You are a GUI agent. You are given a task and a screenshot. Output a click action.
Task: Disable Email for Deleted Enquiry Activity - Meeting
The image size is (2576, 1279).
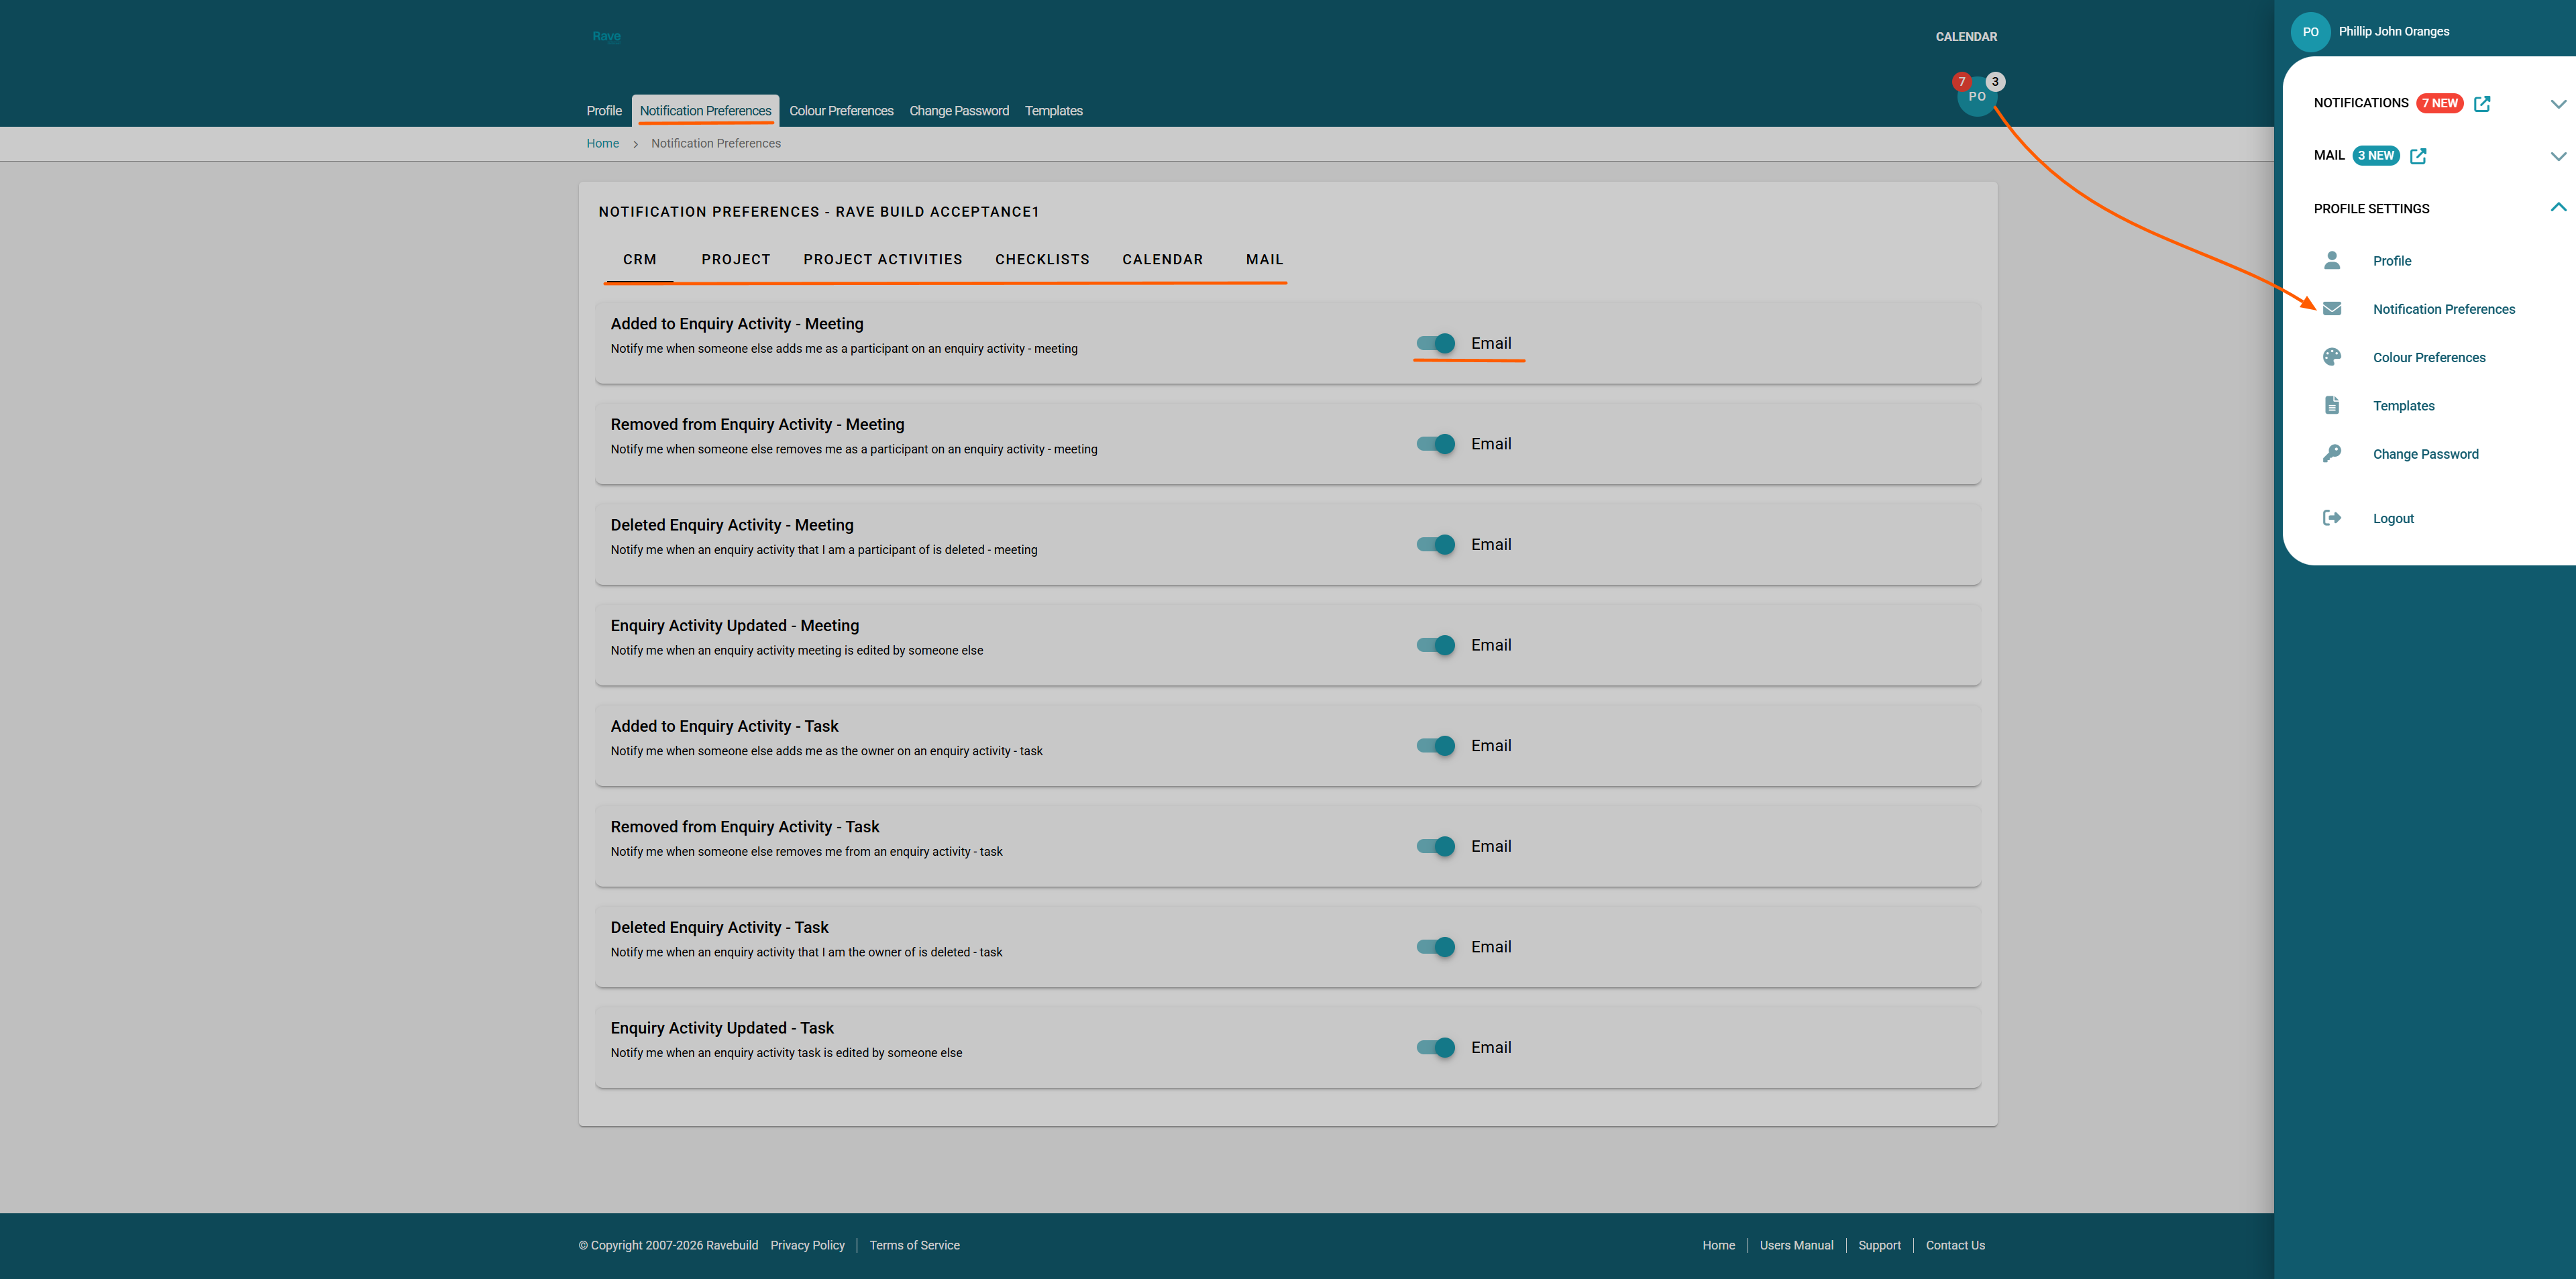[1435, 545]
